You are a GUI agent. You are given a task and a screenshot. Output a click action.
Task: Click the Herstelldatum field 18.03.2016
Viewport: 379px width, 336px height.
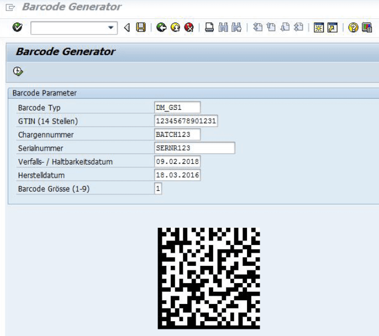coord(177,175)
